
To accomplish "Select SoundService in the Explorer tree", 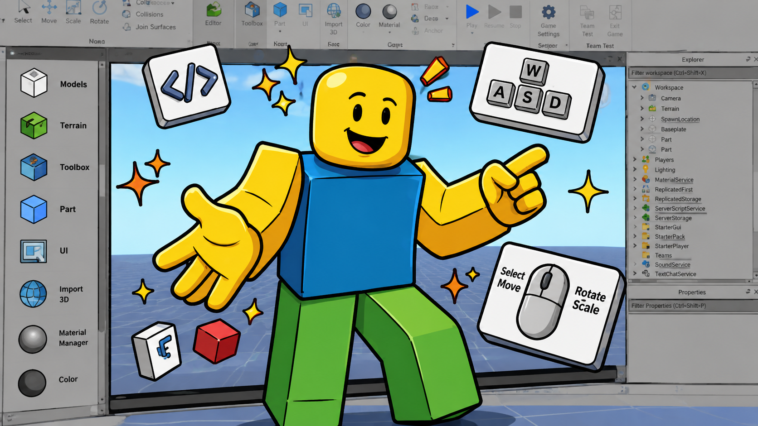I will (x=672, y=264).
